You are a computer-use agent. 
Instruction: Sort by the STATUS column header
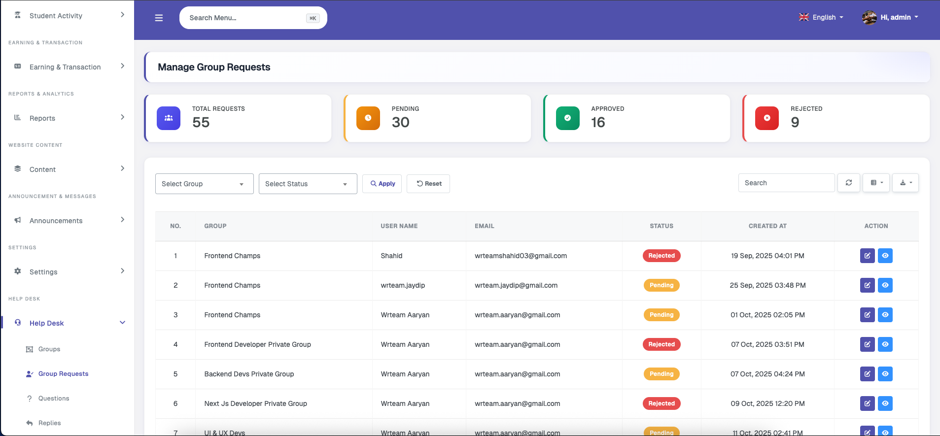tap(661, 226)
